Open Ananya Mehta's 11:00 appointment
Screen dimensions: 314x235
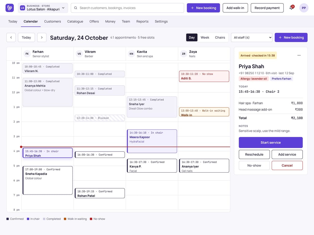48,92
